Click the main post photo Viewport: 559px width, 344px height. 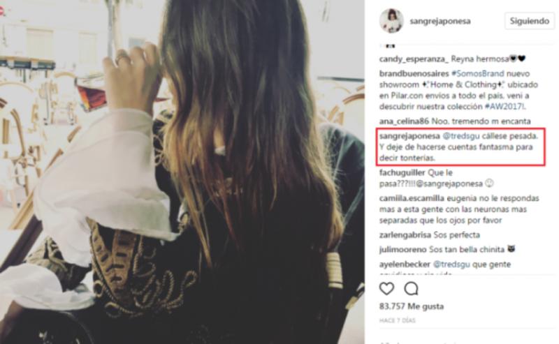click(182, 172)
